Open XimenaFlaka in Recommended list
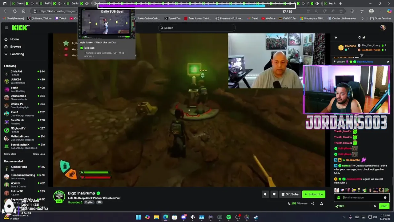This screenshot has width=394, height=222. coord(24,168)
